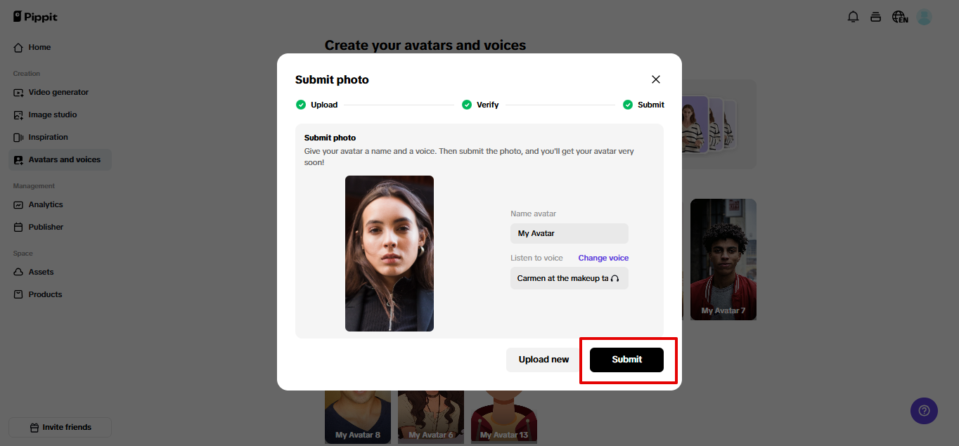
Task: Click the language globe EN icon
Action: point(900,17)
